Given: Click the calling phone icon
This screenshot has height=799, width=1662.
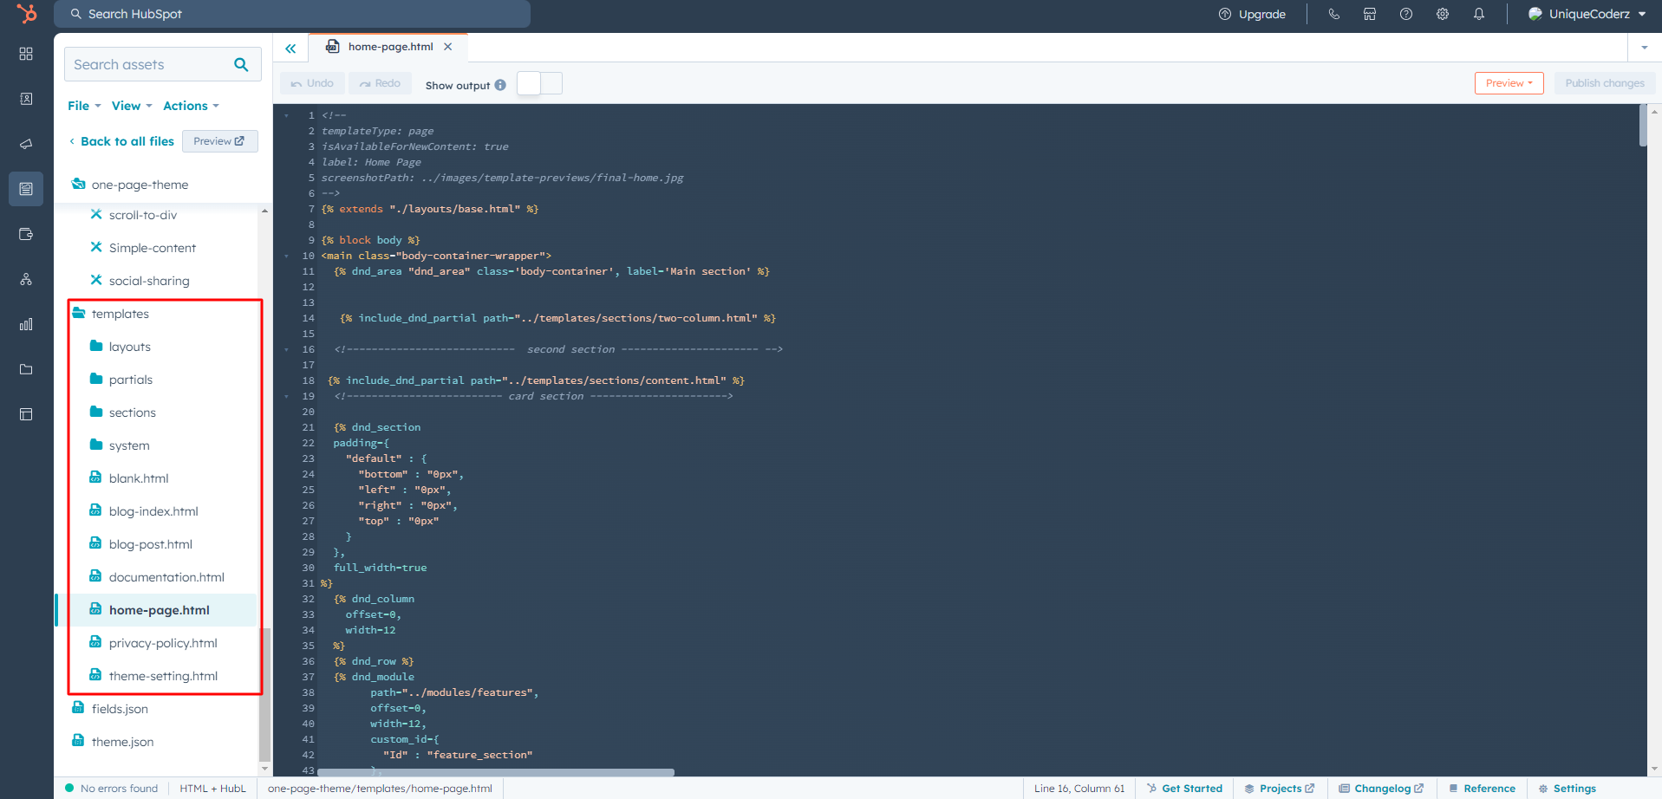Looking at the screenshot, I should click(1334, 14).
